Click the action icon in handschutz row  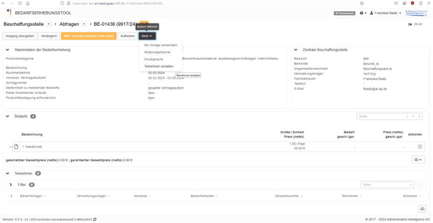tap(420, 147)
